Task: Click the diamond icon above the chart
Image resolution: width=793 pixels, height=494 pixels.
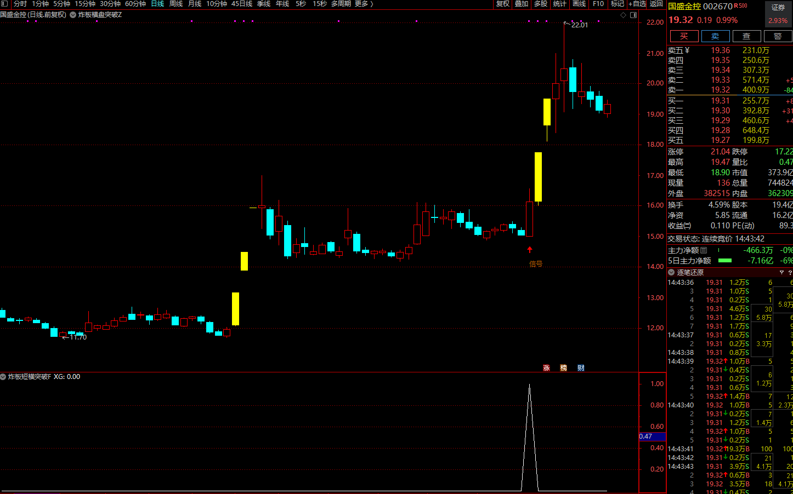Action: (x=623, y=15)
